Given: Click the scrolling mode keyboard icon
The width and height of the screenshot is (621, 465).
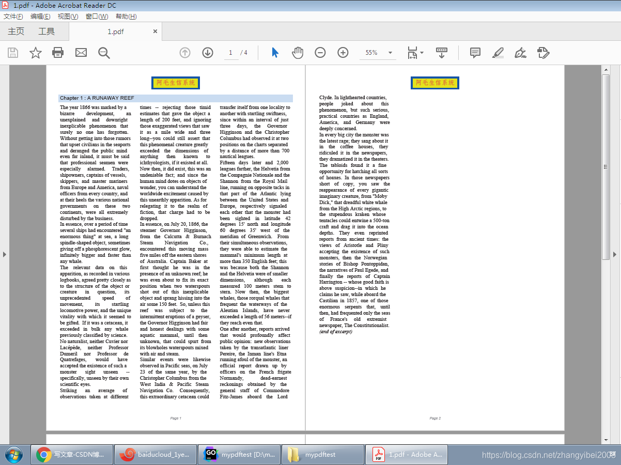Looking at the screenshot, I should click(x=442, y=53).
